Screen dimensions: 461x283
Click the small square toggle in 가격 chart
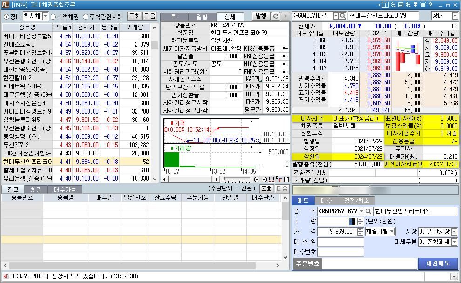251,121
